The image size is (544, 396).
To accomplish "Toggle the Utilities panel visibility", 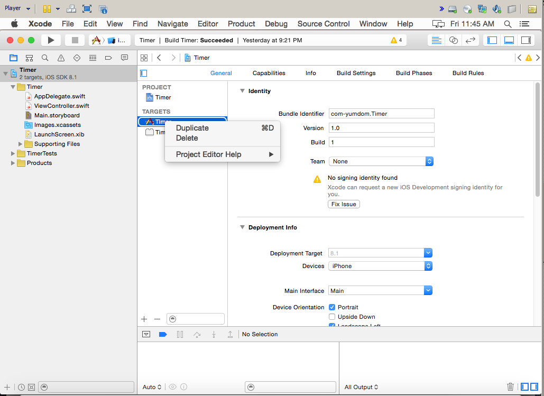I will 526,40.
